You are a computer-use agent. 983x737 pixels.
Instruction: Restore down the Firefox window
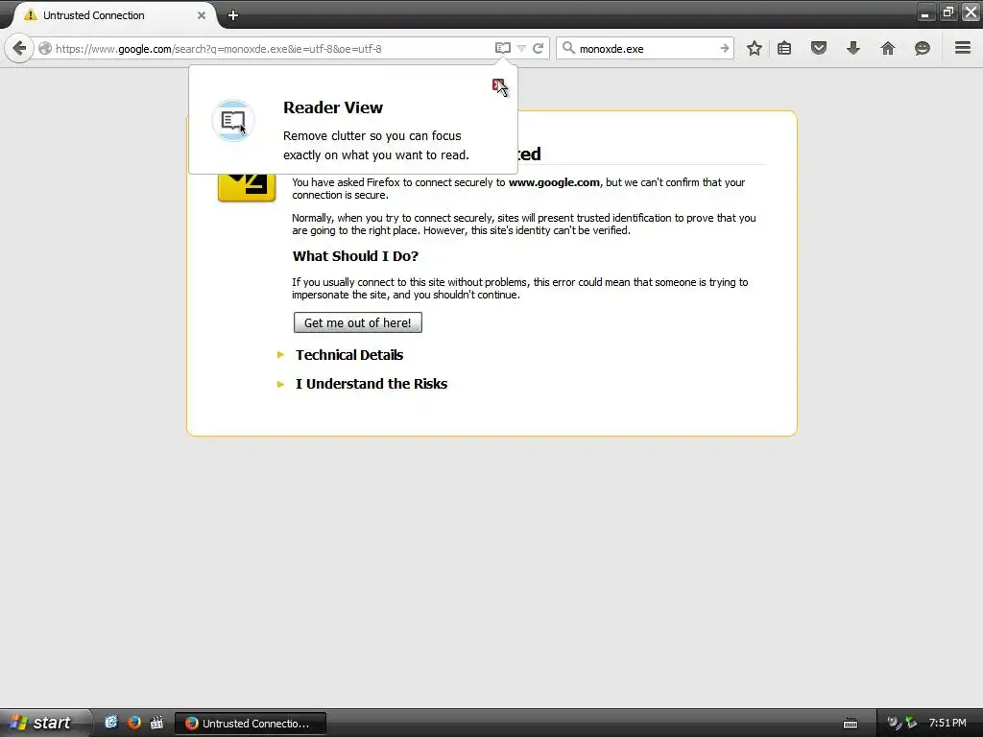point(947,12)
